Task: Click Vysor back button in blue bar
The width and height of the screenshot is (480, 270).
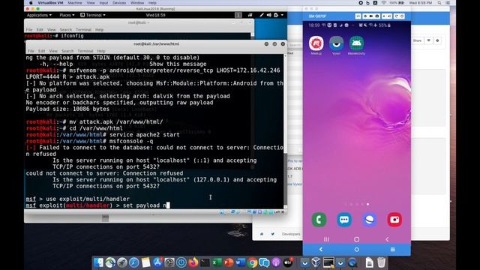Action: coord(321,250)
